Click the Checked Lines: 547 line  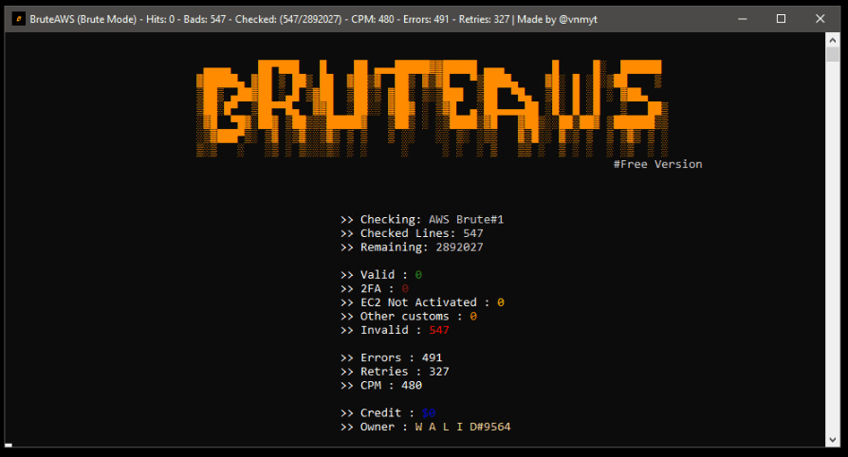click(413, 233)
